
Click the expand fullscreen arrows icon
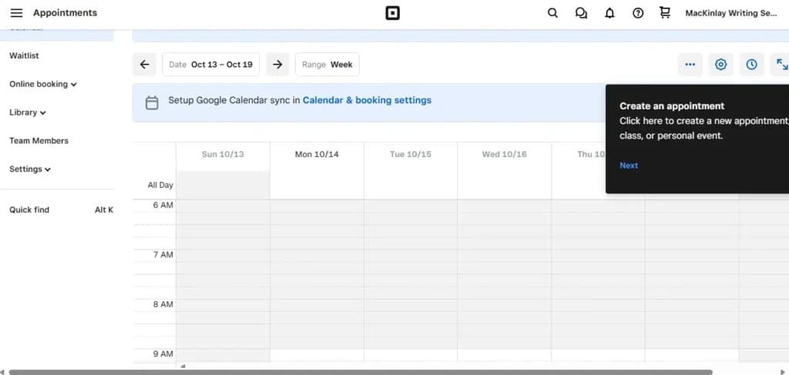781,65
